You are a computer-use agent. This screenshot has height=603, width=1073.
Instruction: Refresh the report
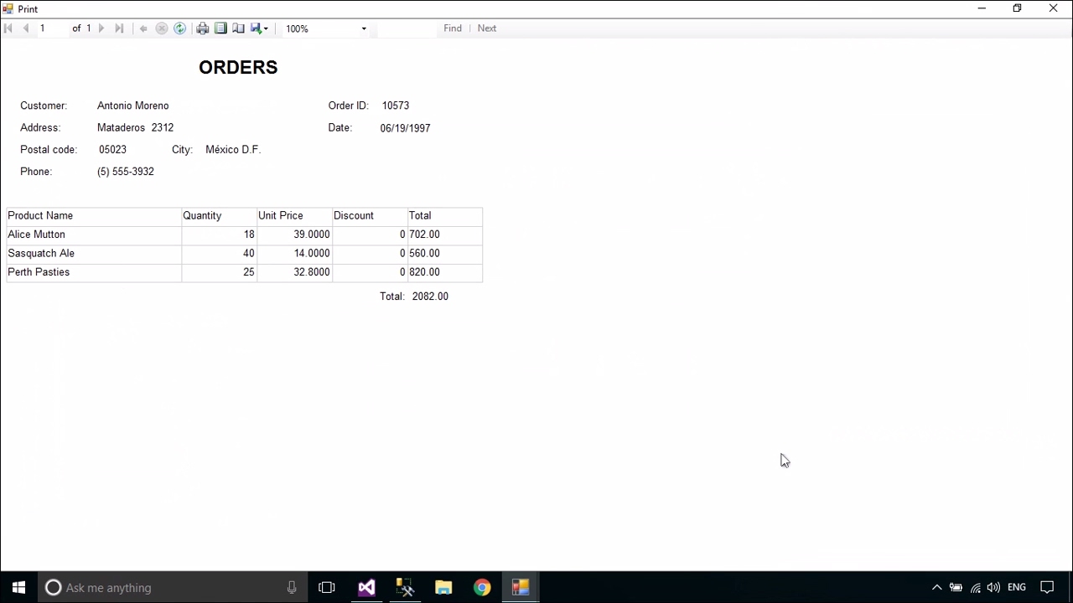pos(179,28)
